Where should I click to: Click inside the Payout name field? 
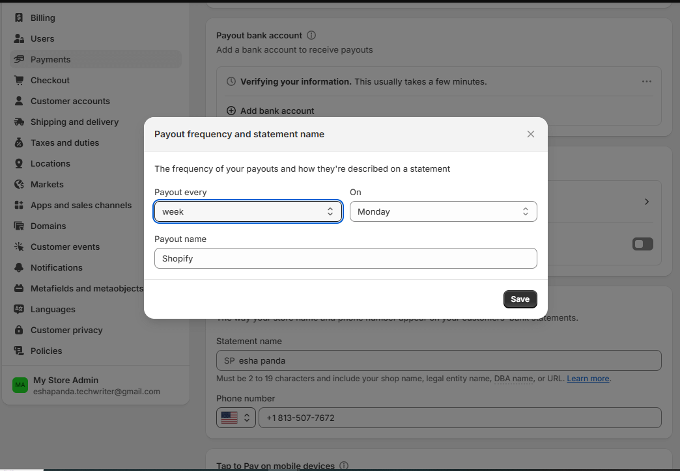click(x=345, y=258)
